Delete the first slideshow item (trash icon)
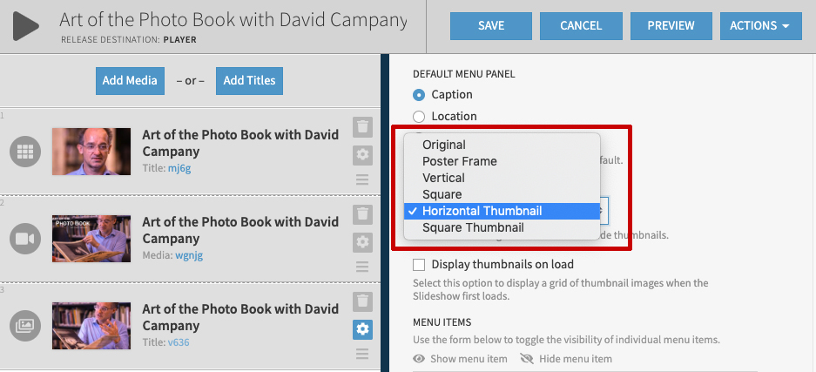 tap(362, 127)
